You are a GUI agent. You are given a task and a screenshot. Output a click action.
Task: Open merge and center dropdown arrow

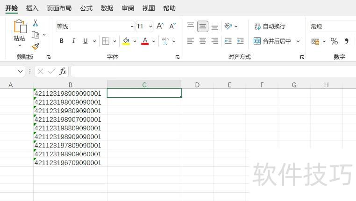[x=298, y=41]
